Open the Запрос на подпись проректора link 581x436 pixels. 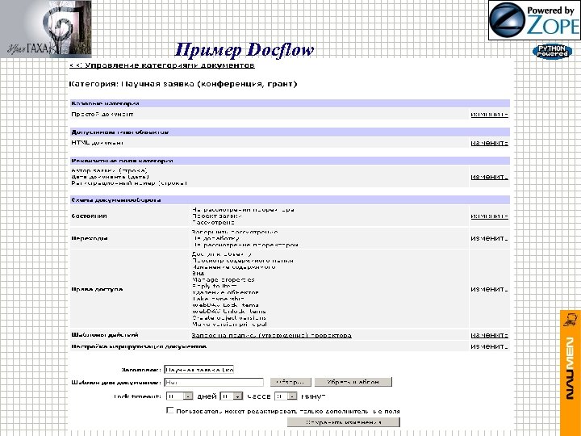coord(272,335)
